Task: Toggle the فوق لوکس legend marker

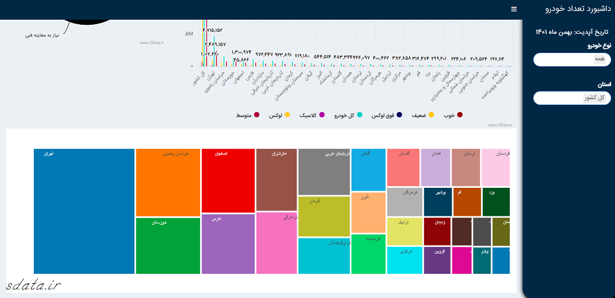Action: (x=399, y=115)
